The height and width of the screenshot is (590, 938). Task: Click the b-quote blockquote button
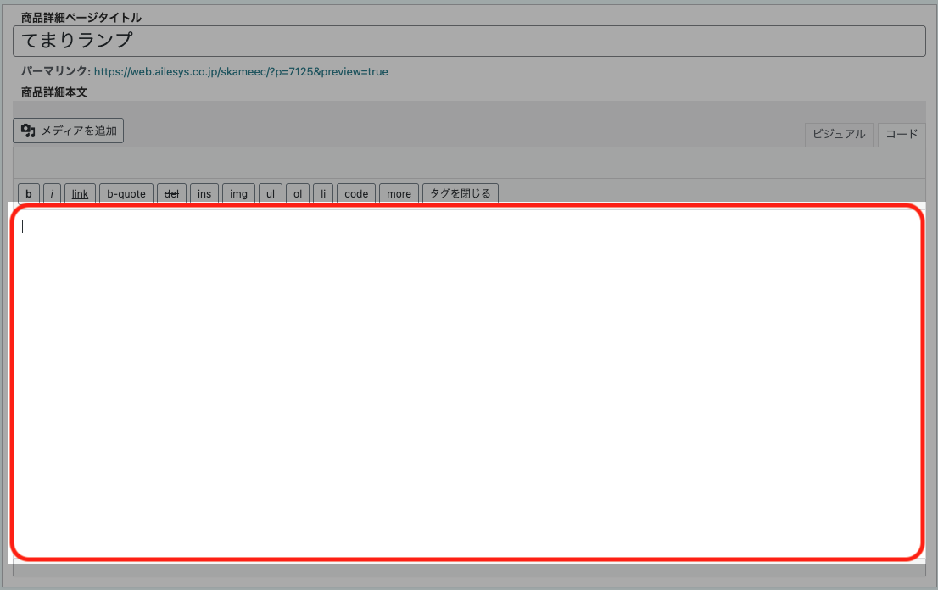(126, 194)
